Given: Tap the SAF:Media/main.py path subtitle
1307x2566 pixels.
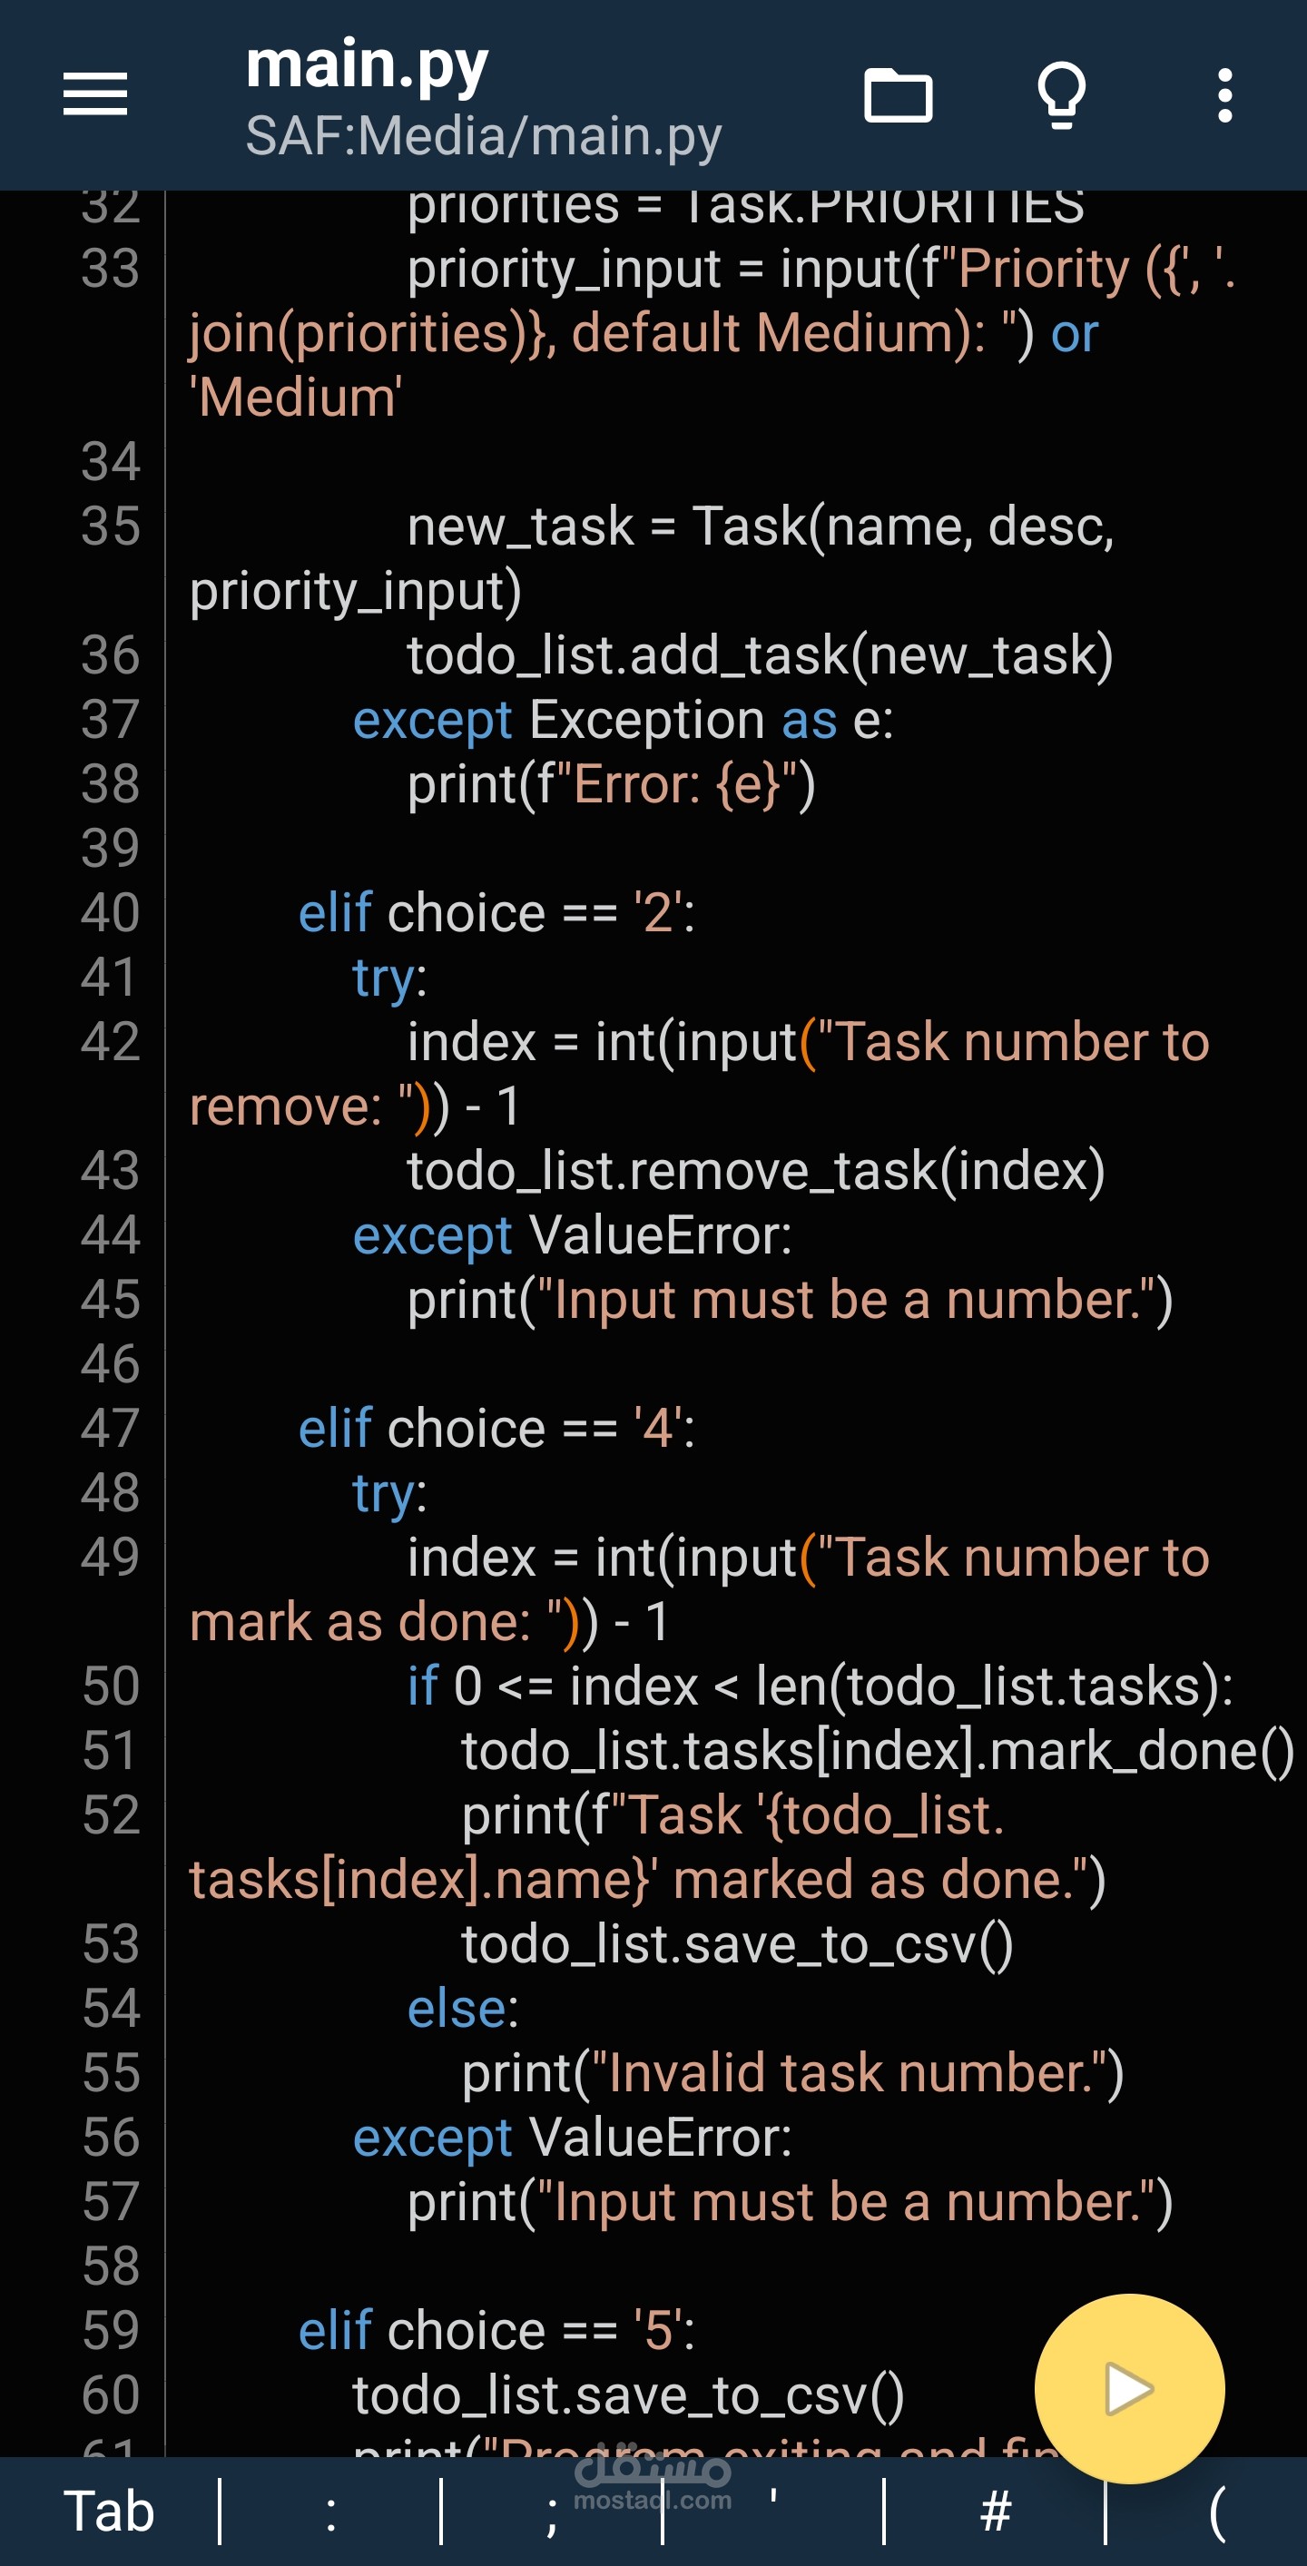Looking at the screenshot, I should tap(483, 135).
